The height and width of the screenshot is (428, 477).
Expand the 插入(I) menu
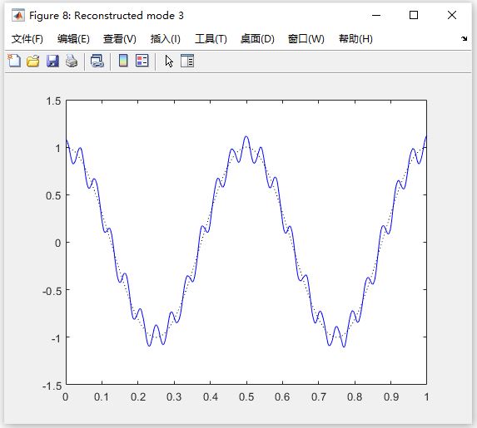coord(165,39)
